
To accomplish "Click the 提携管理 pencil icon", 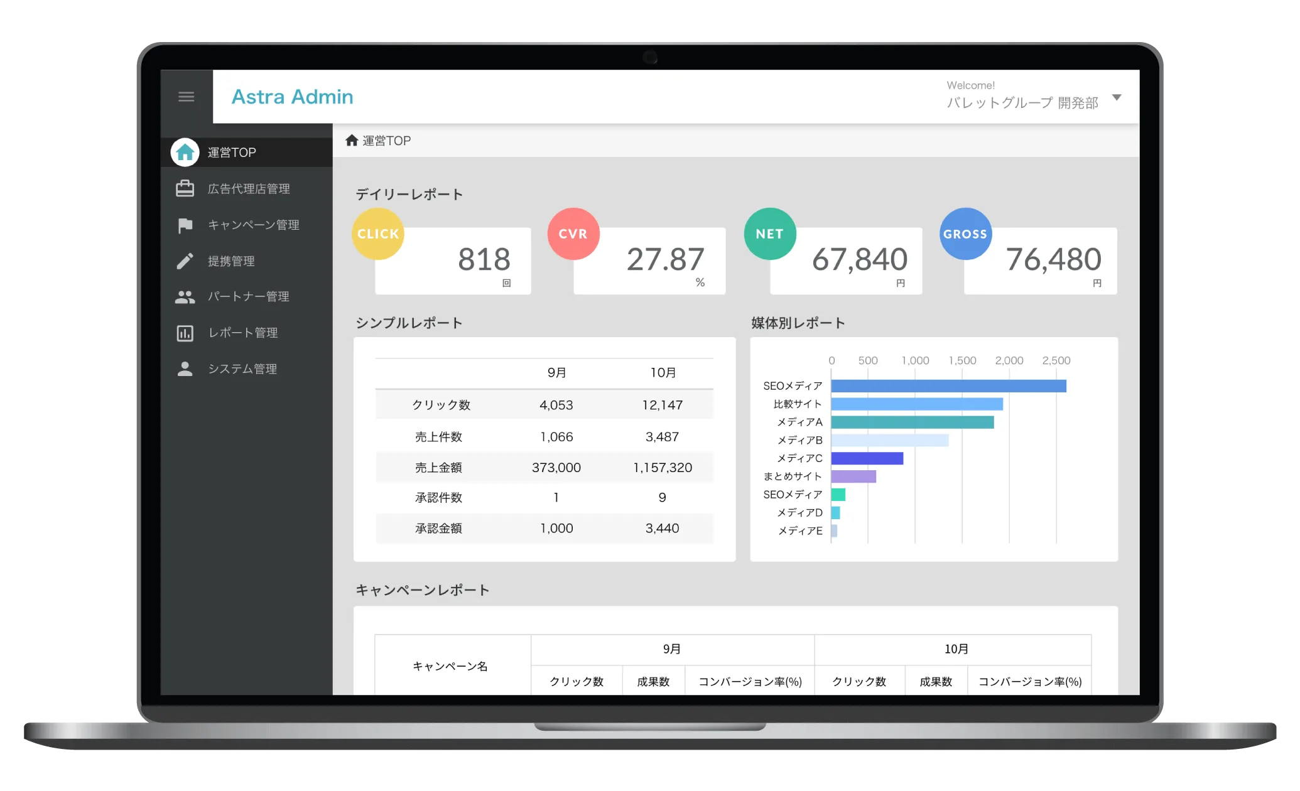I will click(184, 260).
